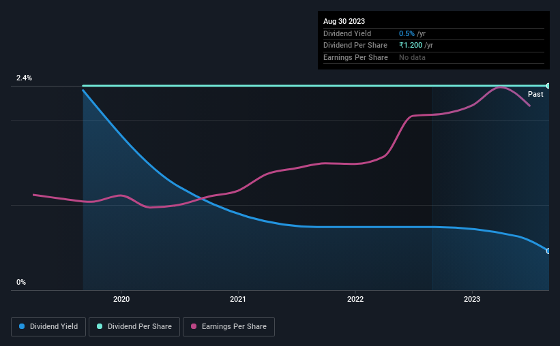
Task: Click the teal Dividend Per Share legend dot
Action: point(100,326)
